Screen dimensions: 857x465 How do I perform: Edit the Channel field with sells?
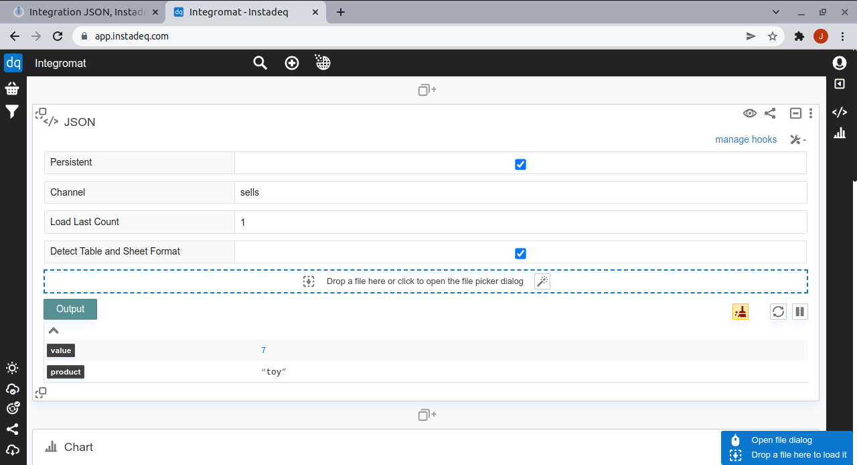[520, 192]
